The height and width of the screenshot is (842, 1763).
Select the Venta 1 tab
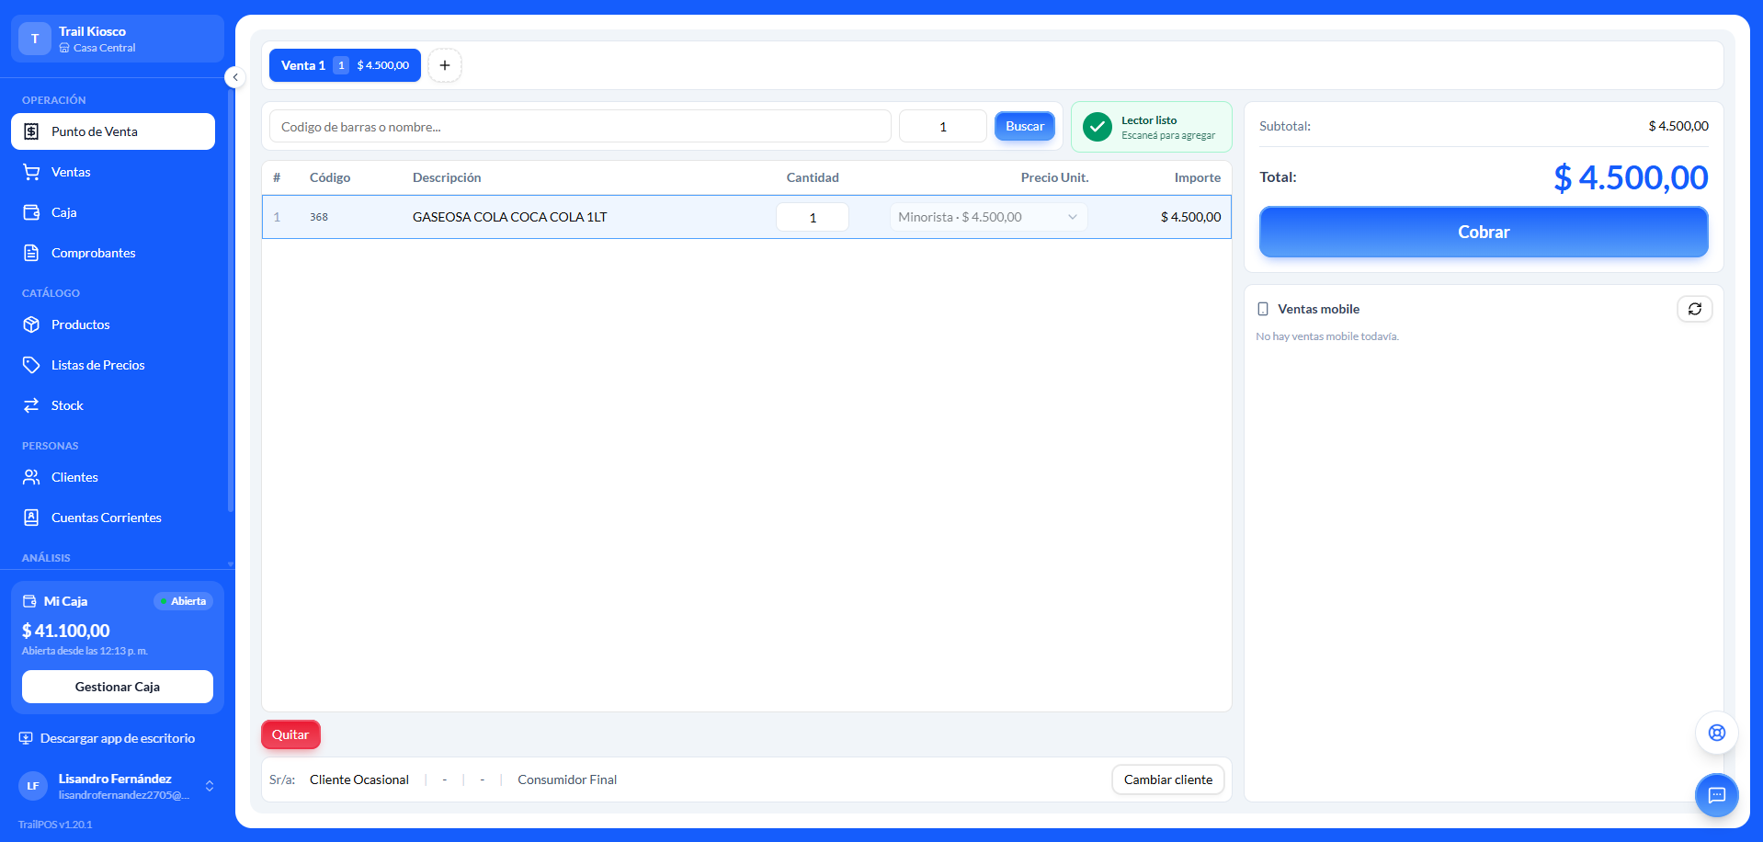(345, 65)
